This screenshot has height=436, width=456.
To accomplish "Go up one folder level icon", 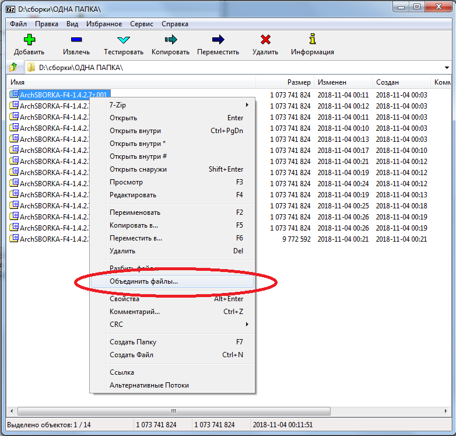I will tap(13, 68).
